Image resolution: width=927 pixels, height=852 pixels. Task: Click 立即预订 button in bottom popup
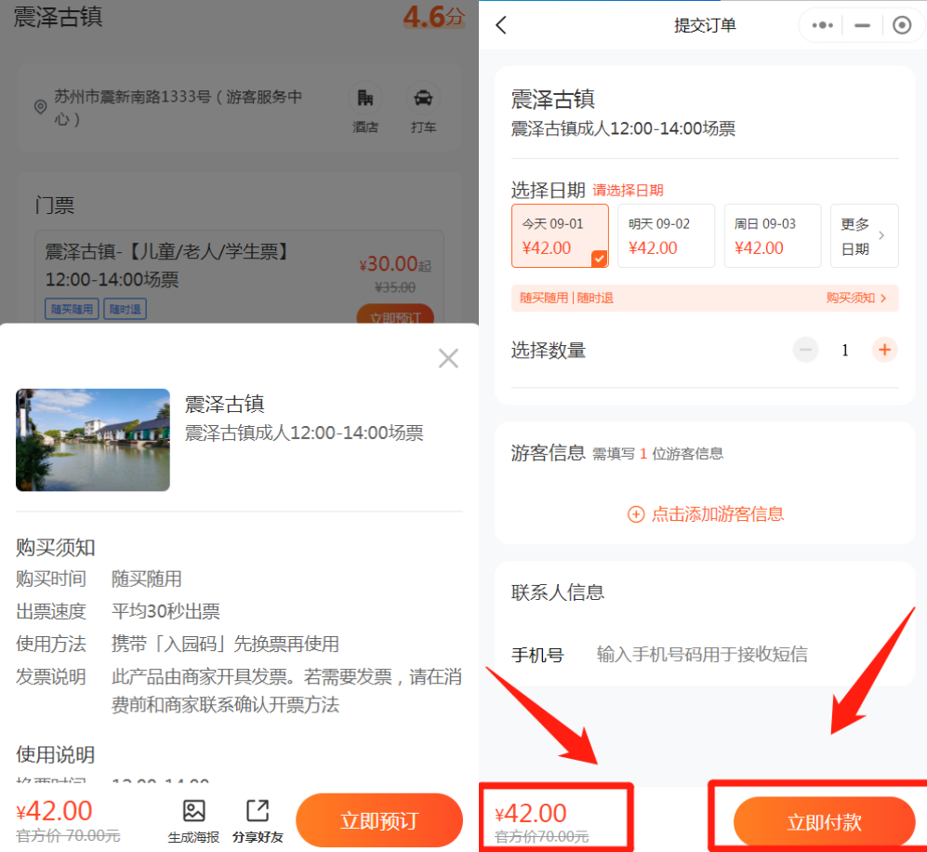(379, 820)
